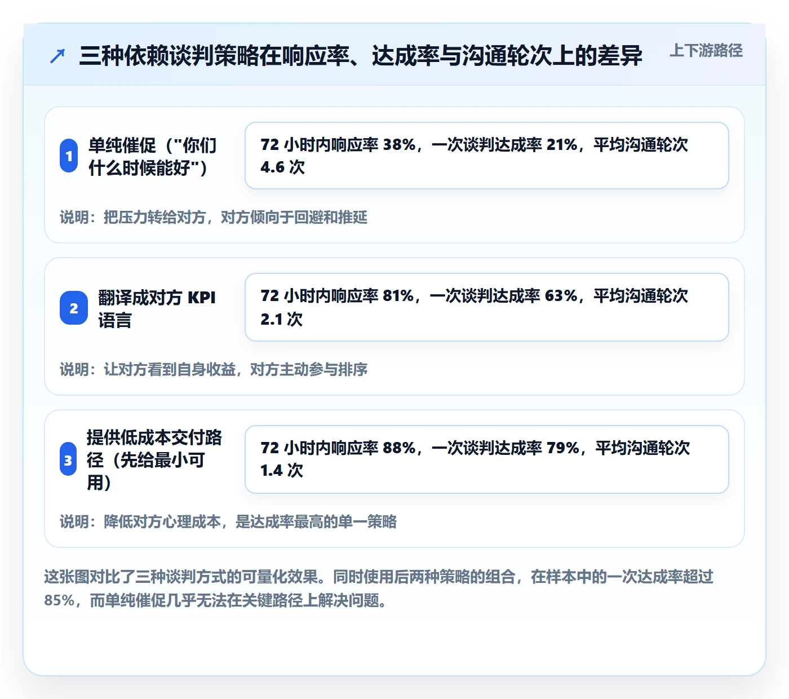The width and height of the screenshot is (789, 699).
Task: Click the diagonal arrow icon beside the title
Action: point(57,56)
